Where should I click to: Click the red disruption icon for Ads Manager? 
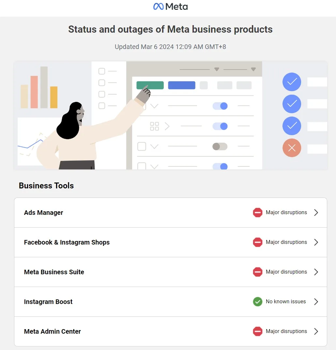pyautogui.click(x=257, y=213)
